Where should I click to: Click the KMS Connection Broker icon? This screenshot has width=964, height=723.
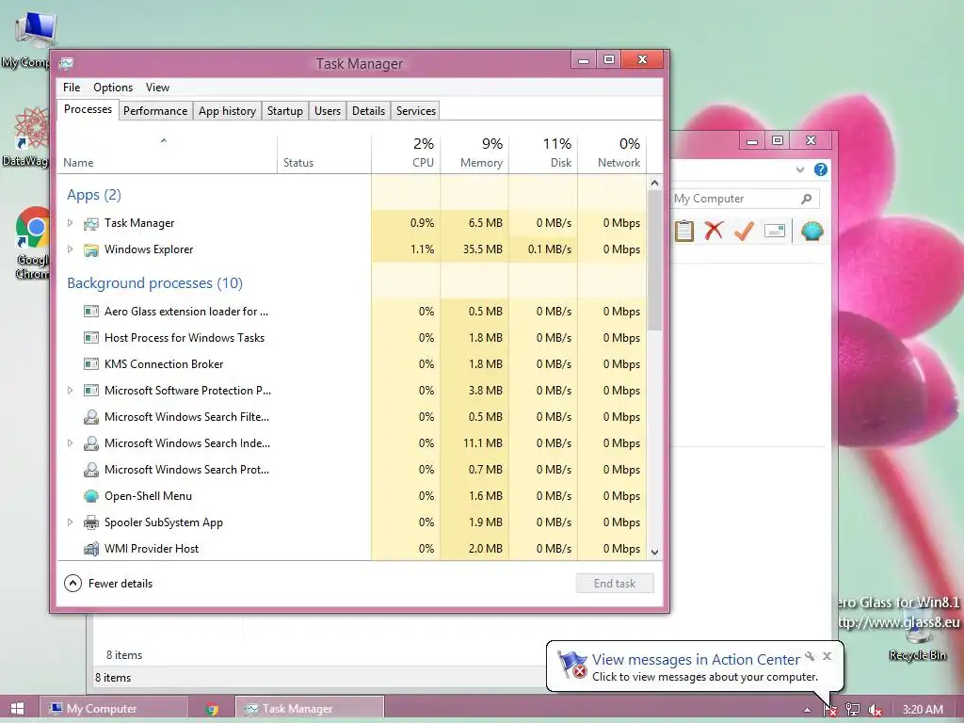click(91, 364)
